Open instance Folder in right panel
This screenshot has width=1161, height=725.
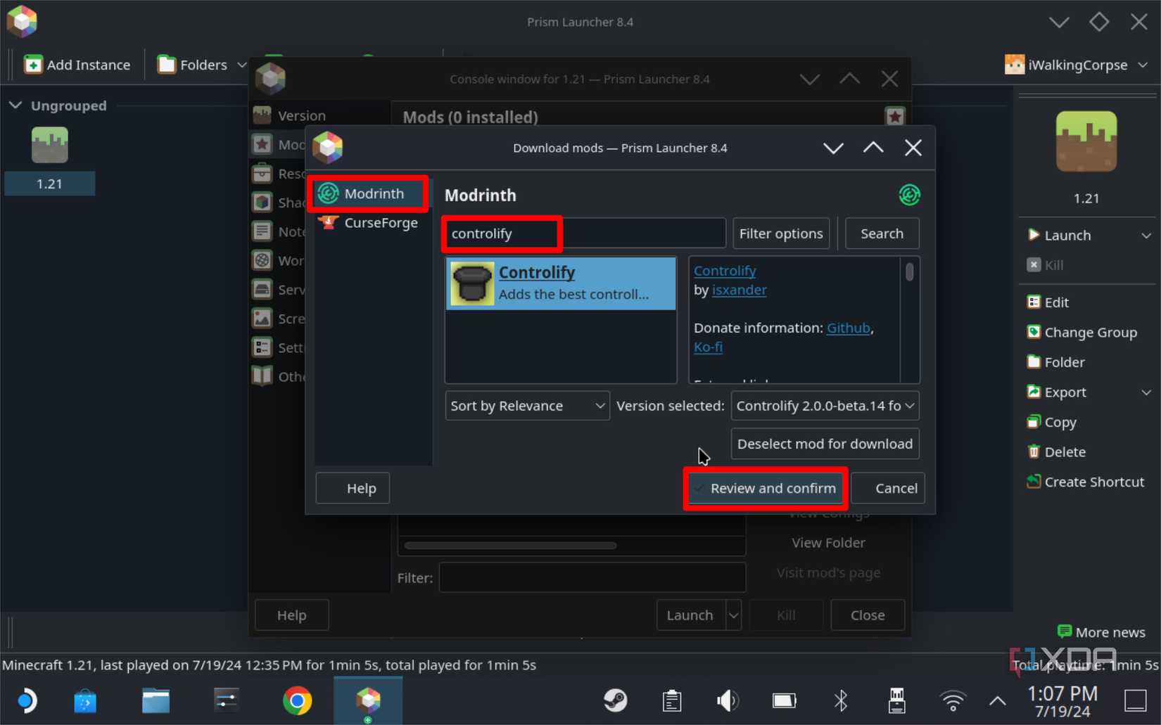tap(1055, 362)
